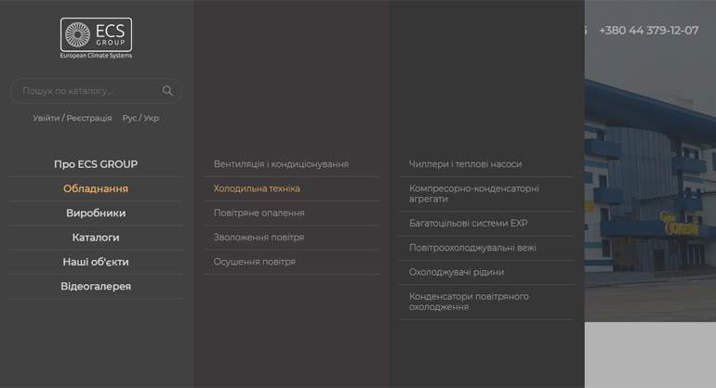Select the Обладнання menu item
Image resolution: width=716 pixels, height=388 pixels.
(x=96, y=188)
